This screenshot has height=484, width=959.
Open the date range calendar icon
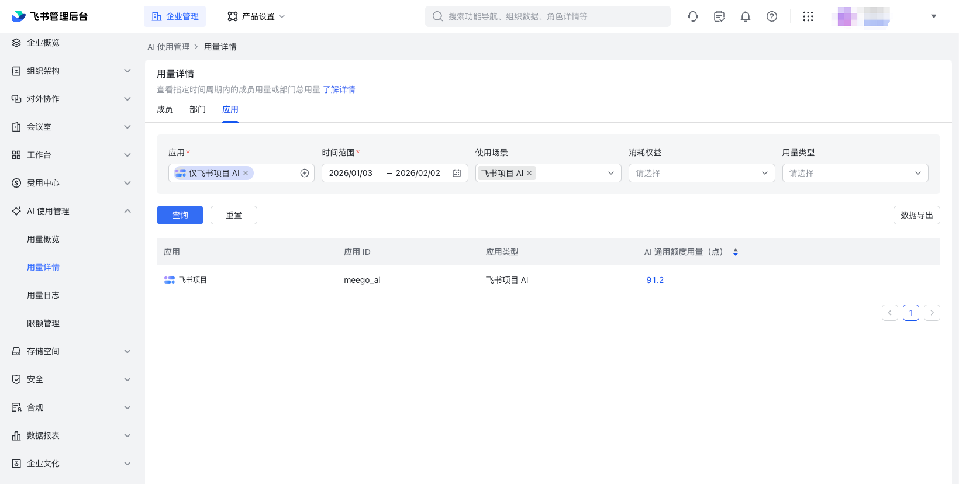click(x=457, y=173)
